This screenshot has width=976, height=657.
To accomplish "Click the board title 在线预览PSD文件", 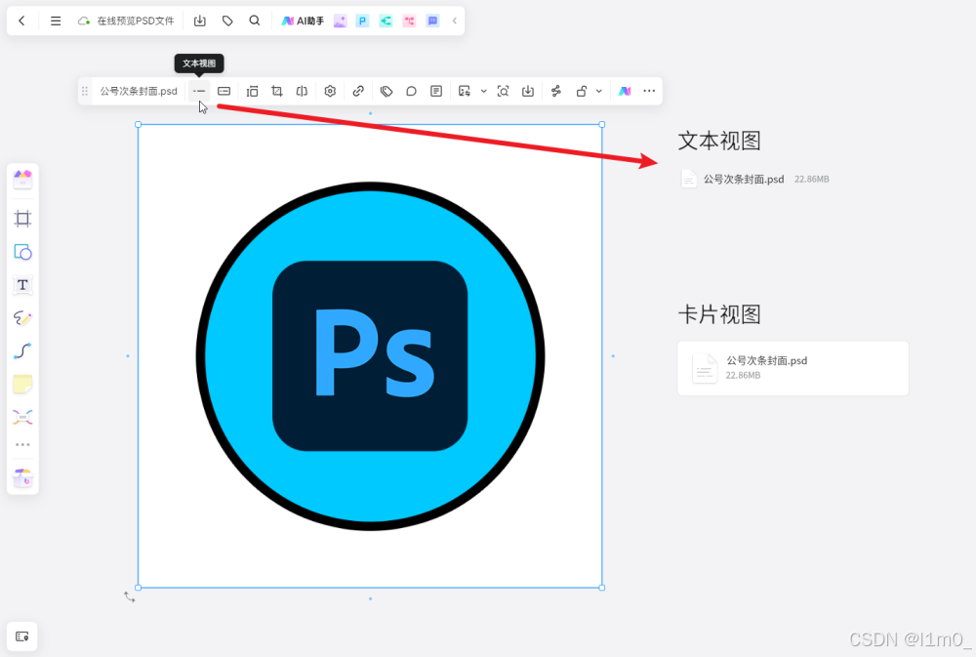I will (136, 21).
